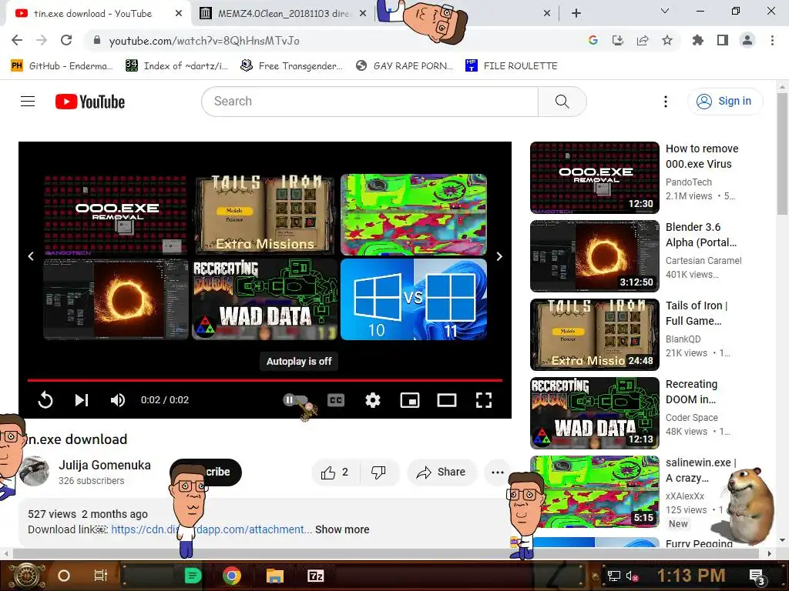Mute the video volume speaker icon

point(118,400)
